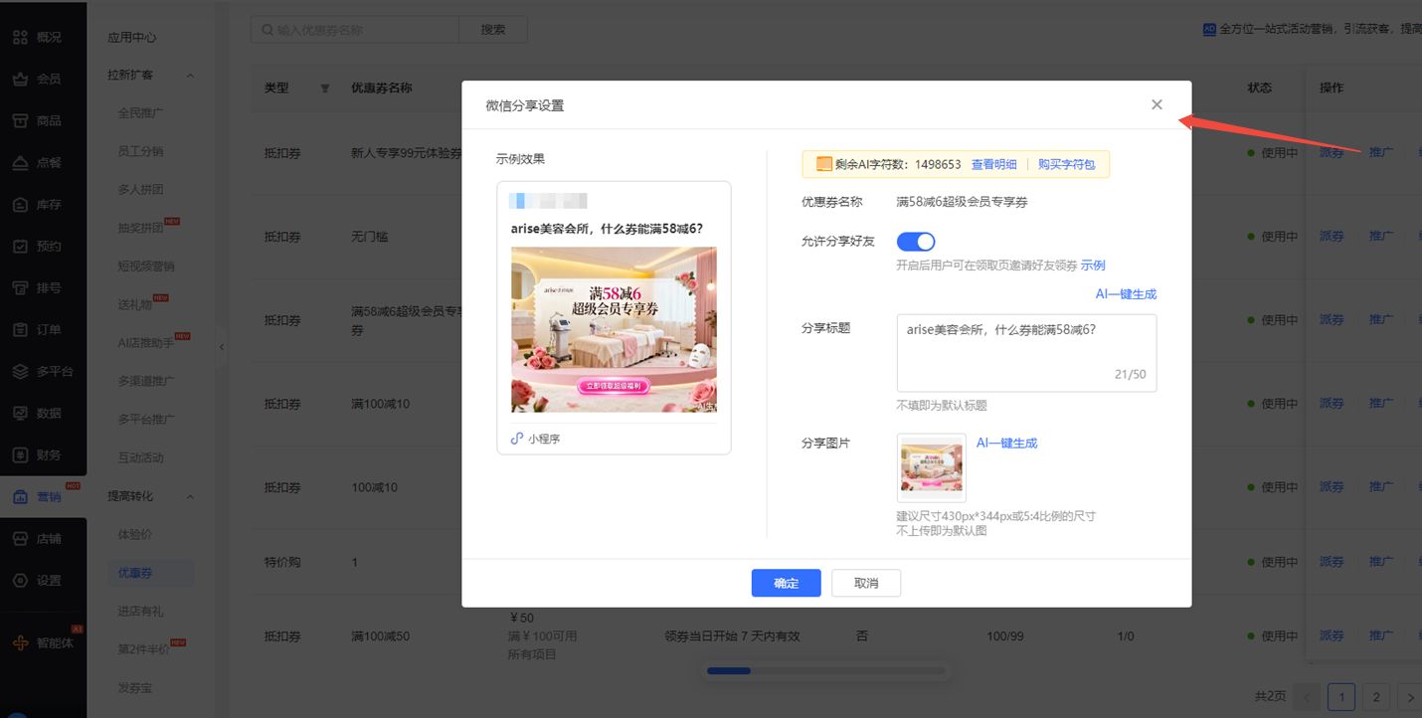This screenshot has height=718, width=1422.
Task: Collapse the 拉新扩客 menu section
Action: [x=190, y=76]
